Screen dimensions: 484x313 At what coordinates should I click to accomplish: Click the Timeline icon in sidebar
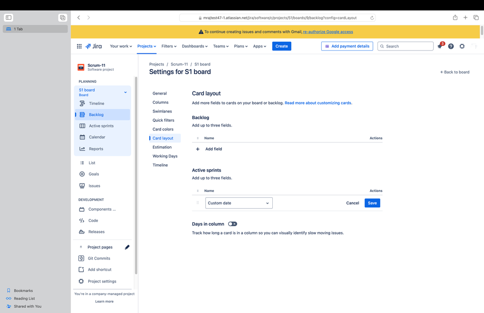click(82, 103)
